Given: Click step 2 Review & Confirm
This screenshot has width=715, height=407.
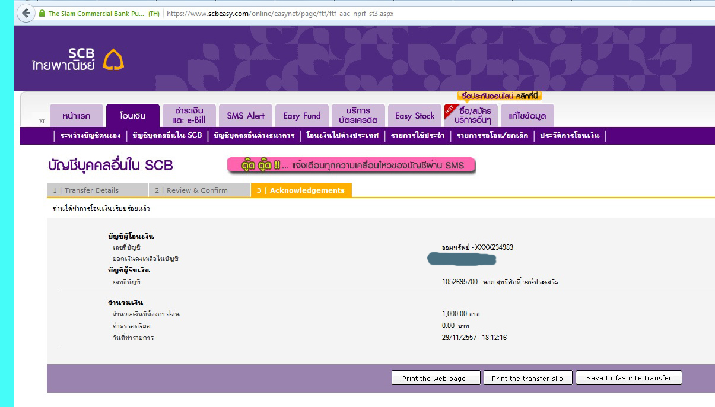Looking at the screenshot, I should tap(199, 190).
